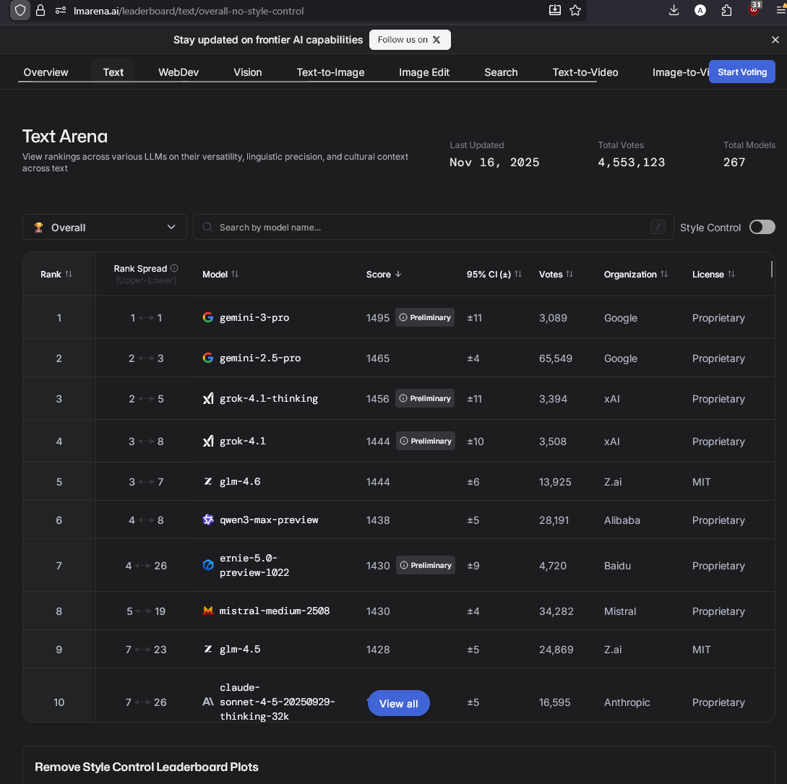Sort table by License column
The width and height of the screenshot is (787, 784).
point(714,274)
